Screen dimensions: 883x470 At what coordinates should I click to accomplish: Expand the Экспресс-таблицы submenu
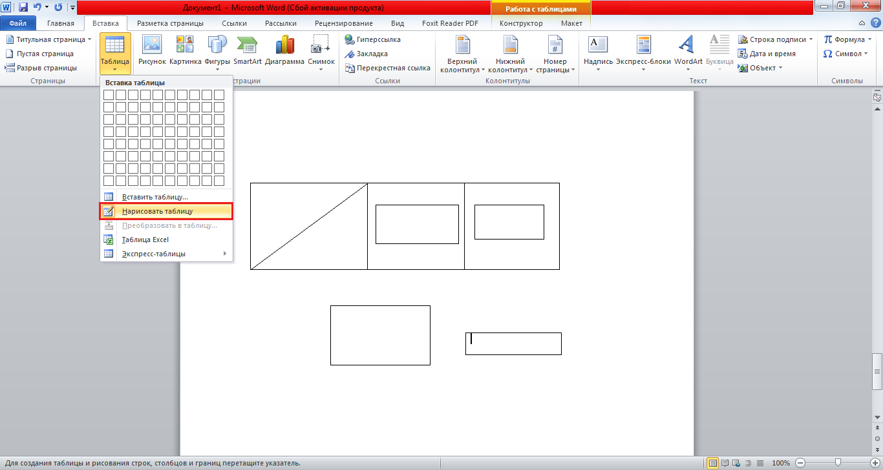tap(166, 254)
